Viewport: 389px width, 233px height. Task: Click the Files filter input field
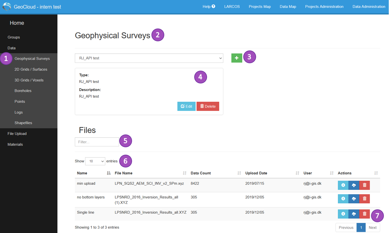tap(97, 142)
